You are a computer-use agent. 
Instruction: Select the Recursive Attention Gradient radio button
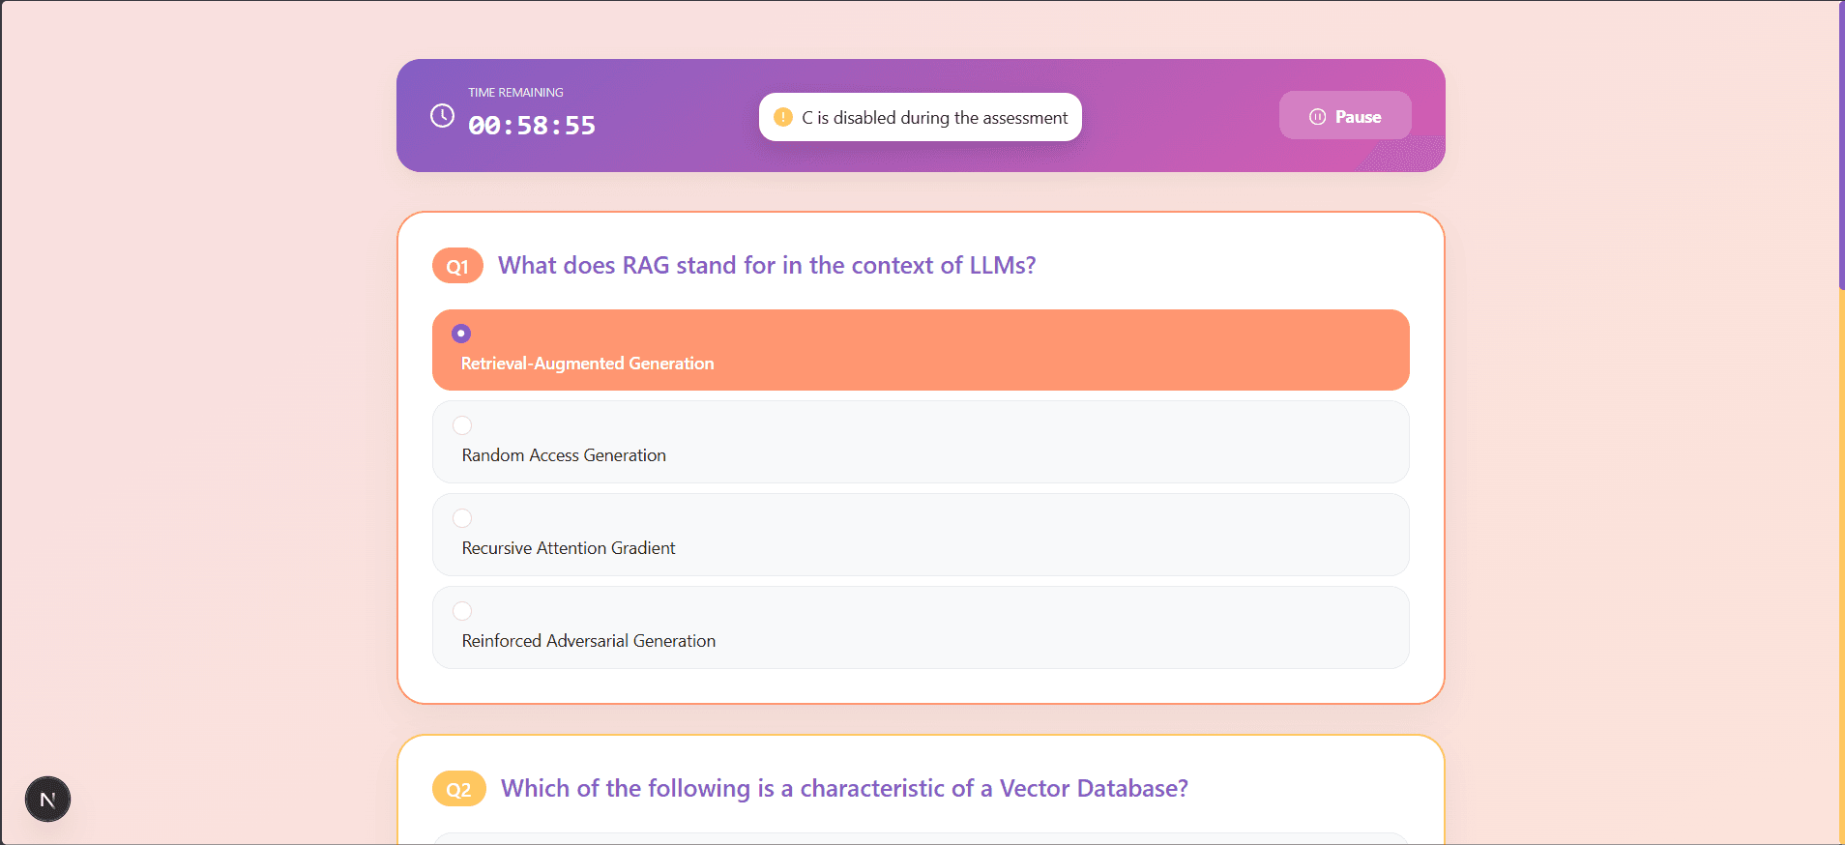(x=462, y=518)
